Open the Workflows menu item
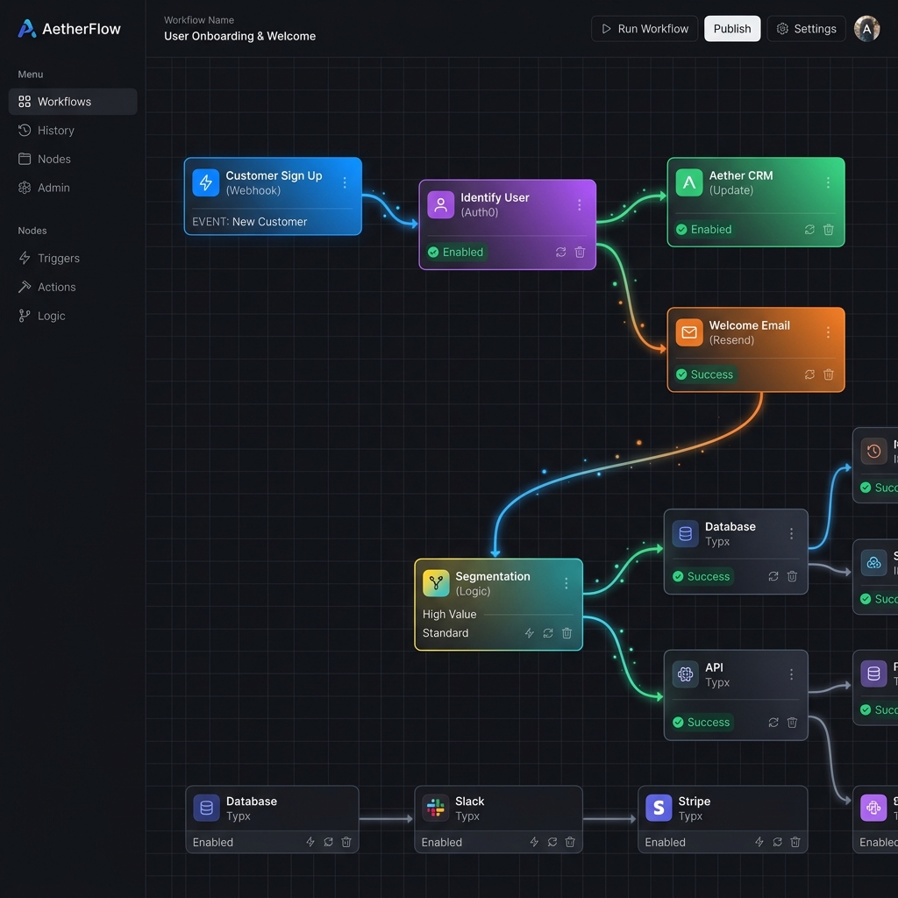 73,102
